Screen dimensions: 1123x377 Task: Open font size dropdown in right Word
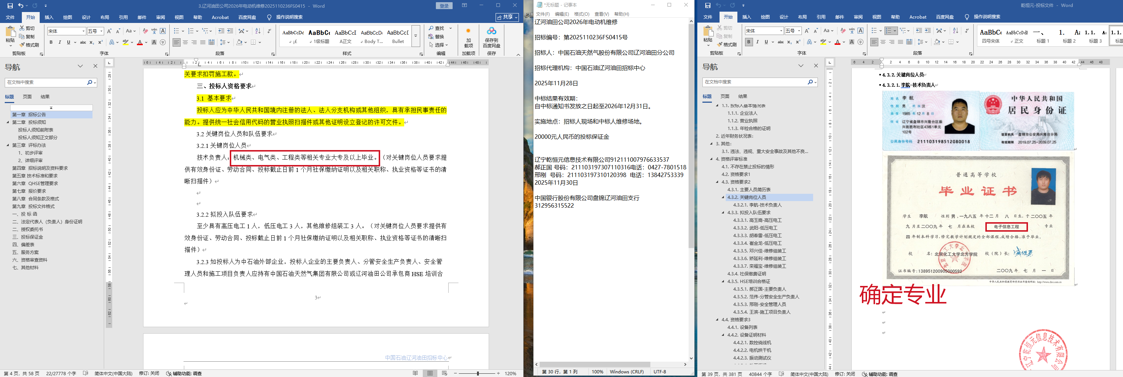[799, 31]
